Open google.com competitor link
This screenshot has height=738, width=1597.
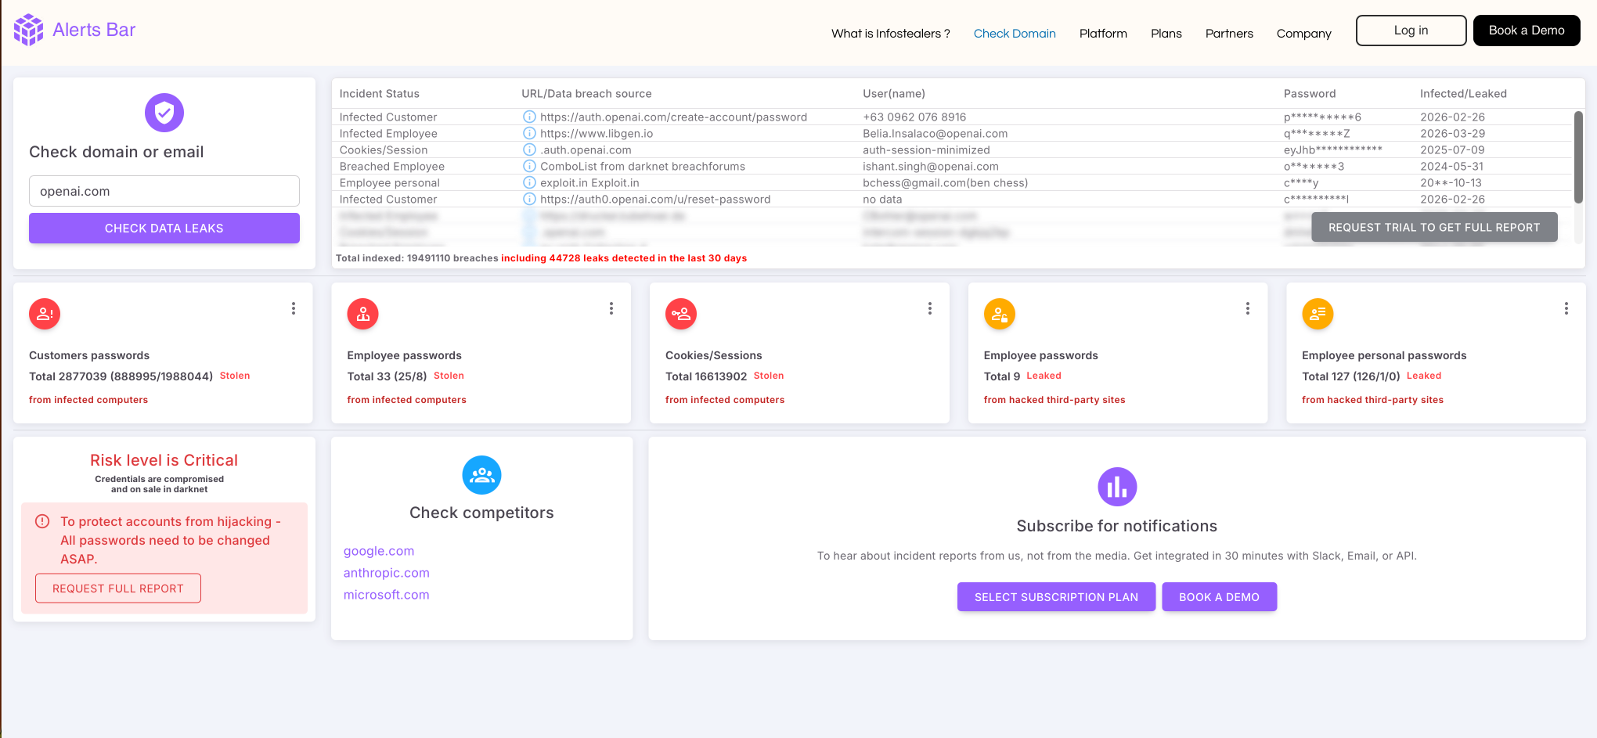point(379,551)
